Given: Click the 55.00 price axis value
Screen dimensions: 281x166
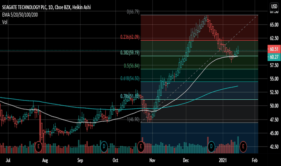Looking at the screenshot, I should click(274, 79).
